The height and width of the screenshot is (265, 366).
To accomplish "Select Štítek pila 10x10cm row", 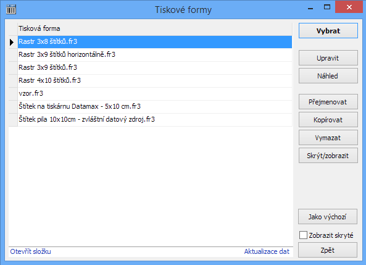I will (155, 120).
